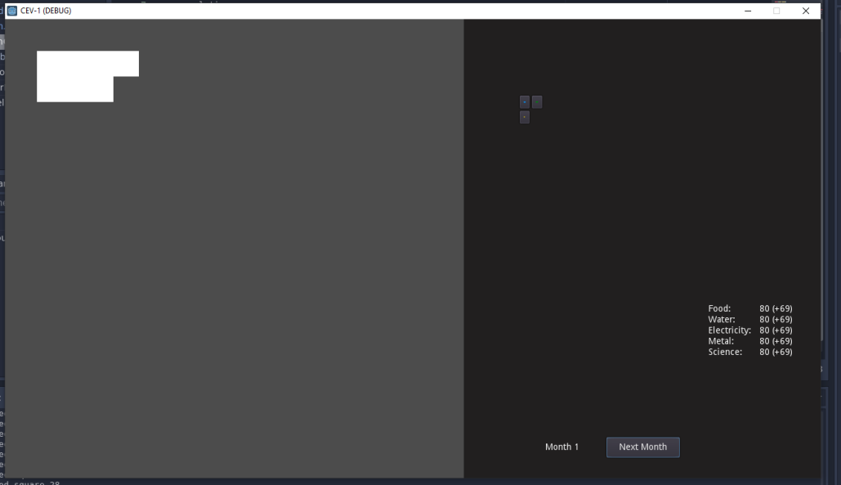Click the CEV-1 (DEBUG) window title
The image size is (841, 485).
click(x=46, y=11)
